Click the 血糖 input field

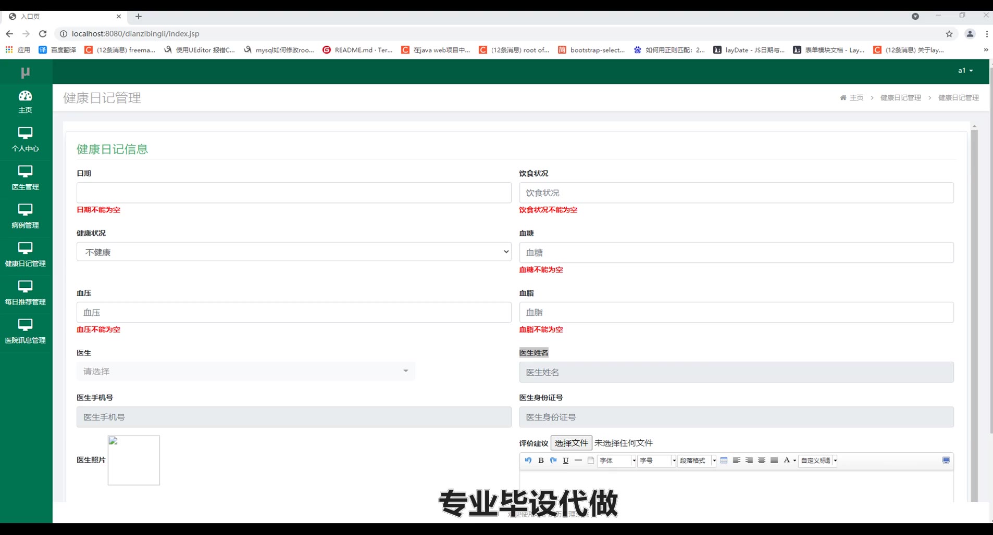pos(736,252)
